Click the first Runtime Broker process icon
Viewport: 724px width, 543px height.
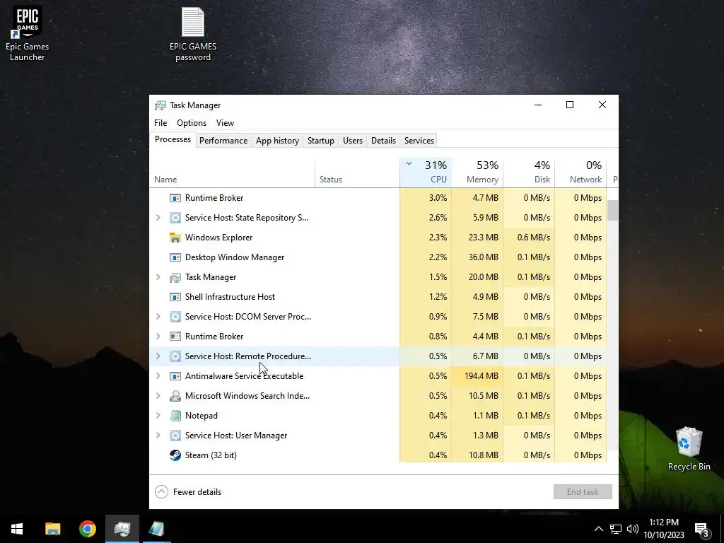point(175,198)
